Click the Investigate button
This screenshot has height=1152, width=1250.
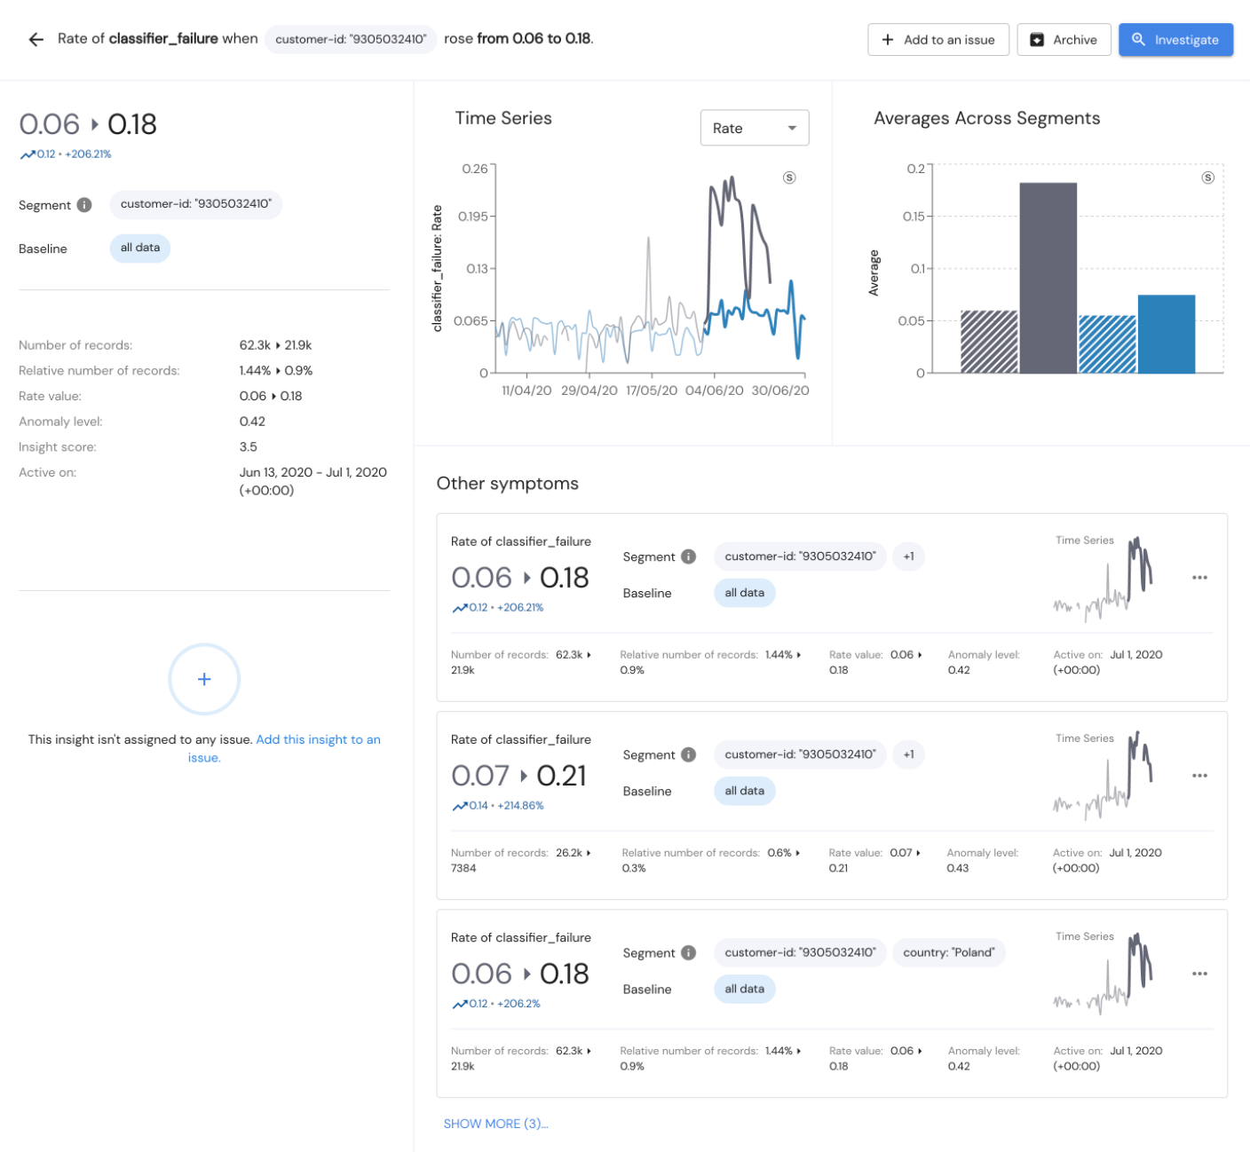tap(1175, 40)
